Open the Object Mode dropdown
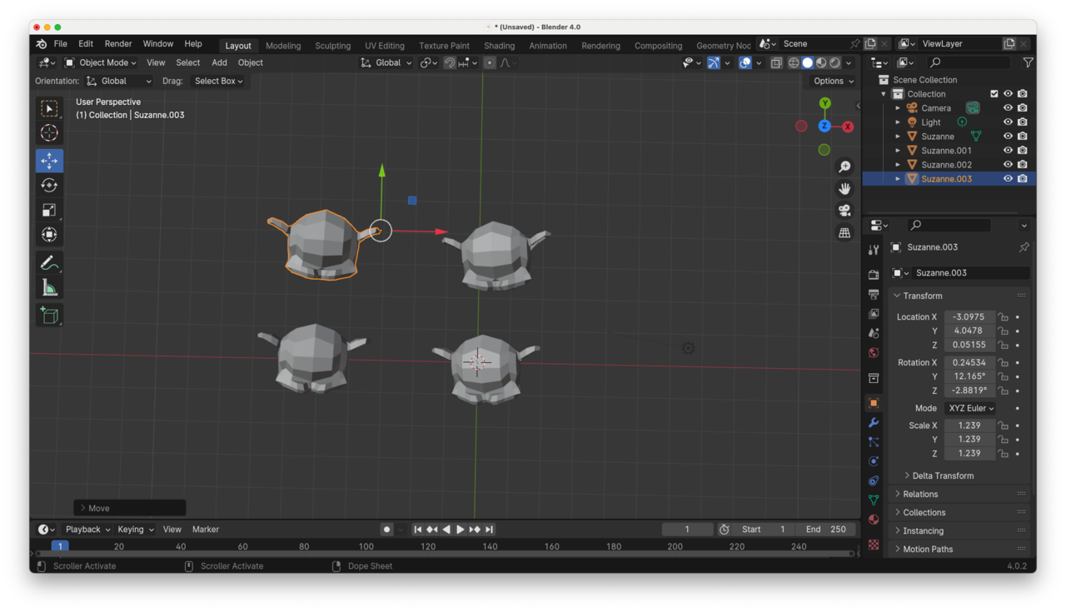Viewport: 1066px width, 612px height. click(101, 62)
